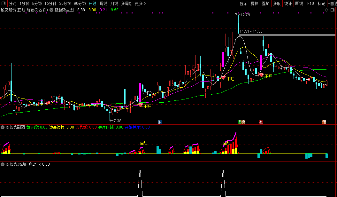Switch to 15分钟 period tab

tap(50, 4)
